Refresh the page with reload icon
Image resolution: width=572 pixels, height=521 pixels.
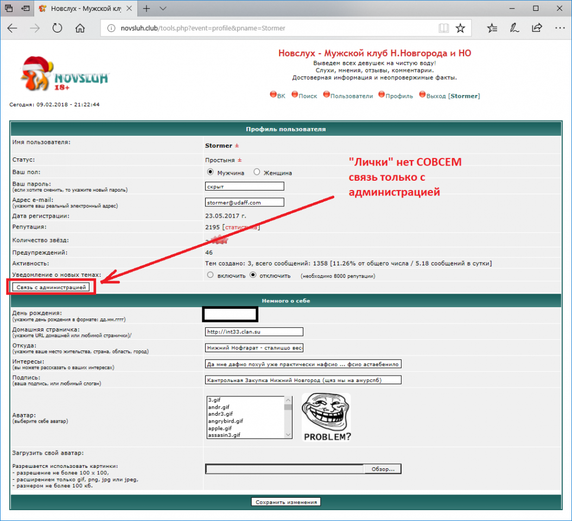point(57,28)
